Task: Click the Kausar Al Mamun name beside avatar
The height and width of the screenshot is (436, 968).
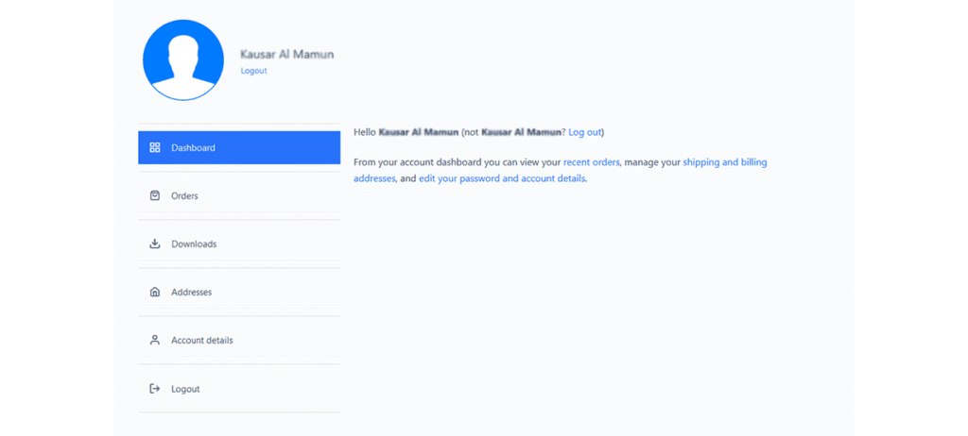Action: 286,54
